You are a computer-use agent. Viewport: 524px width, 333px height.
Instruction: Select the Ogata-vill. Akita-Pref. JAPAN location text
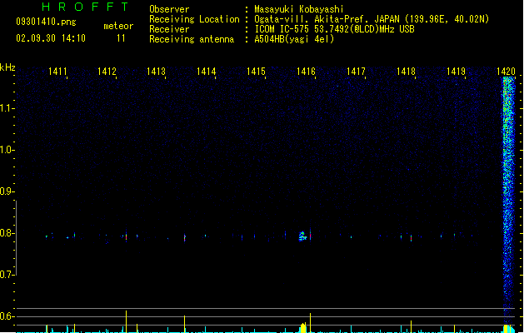click(x=372, y=19)
